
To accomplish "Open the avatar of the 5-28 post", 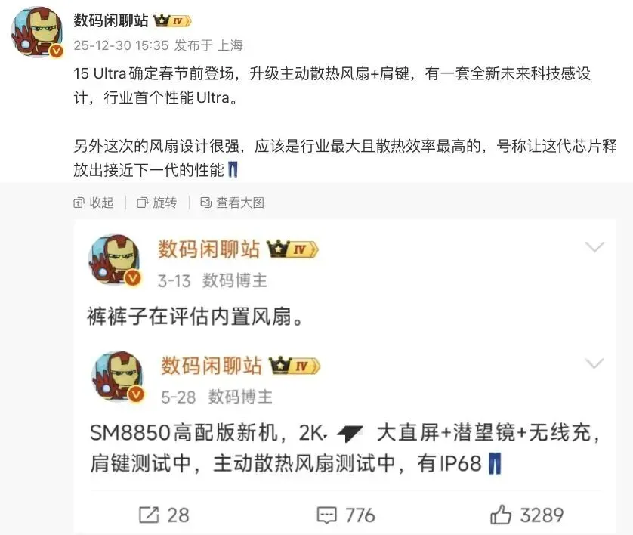I will [x=118, y=377].
